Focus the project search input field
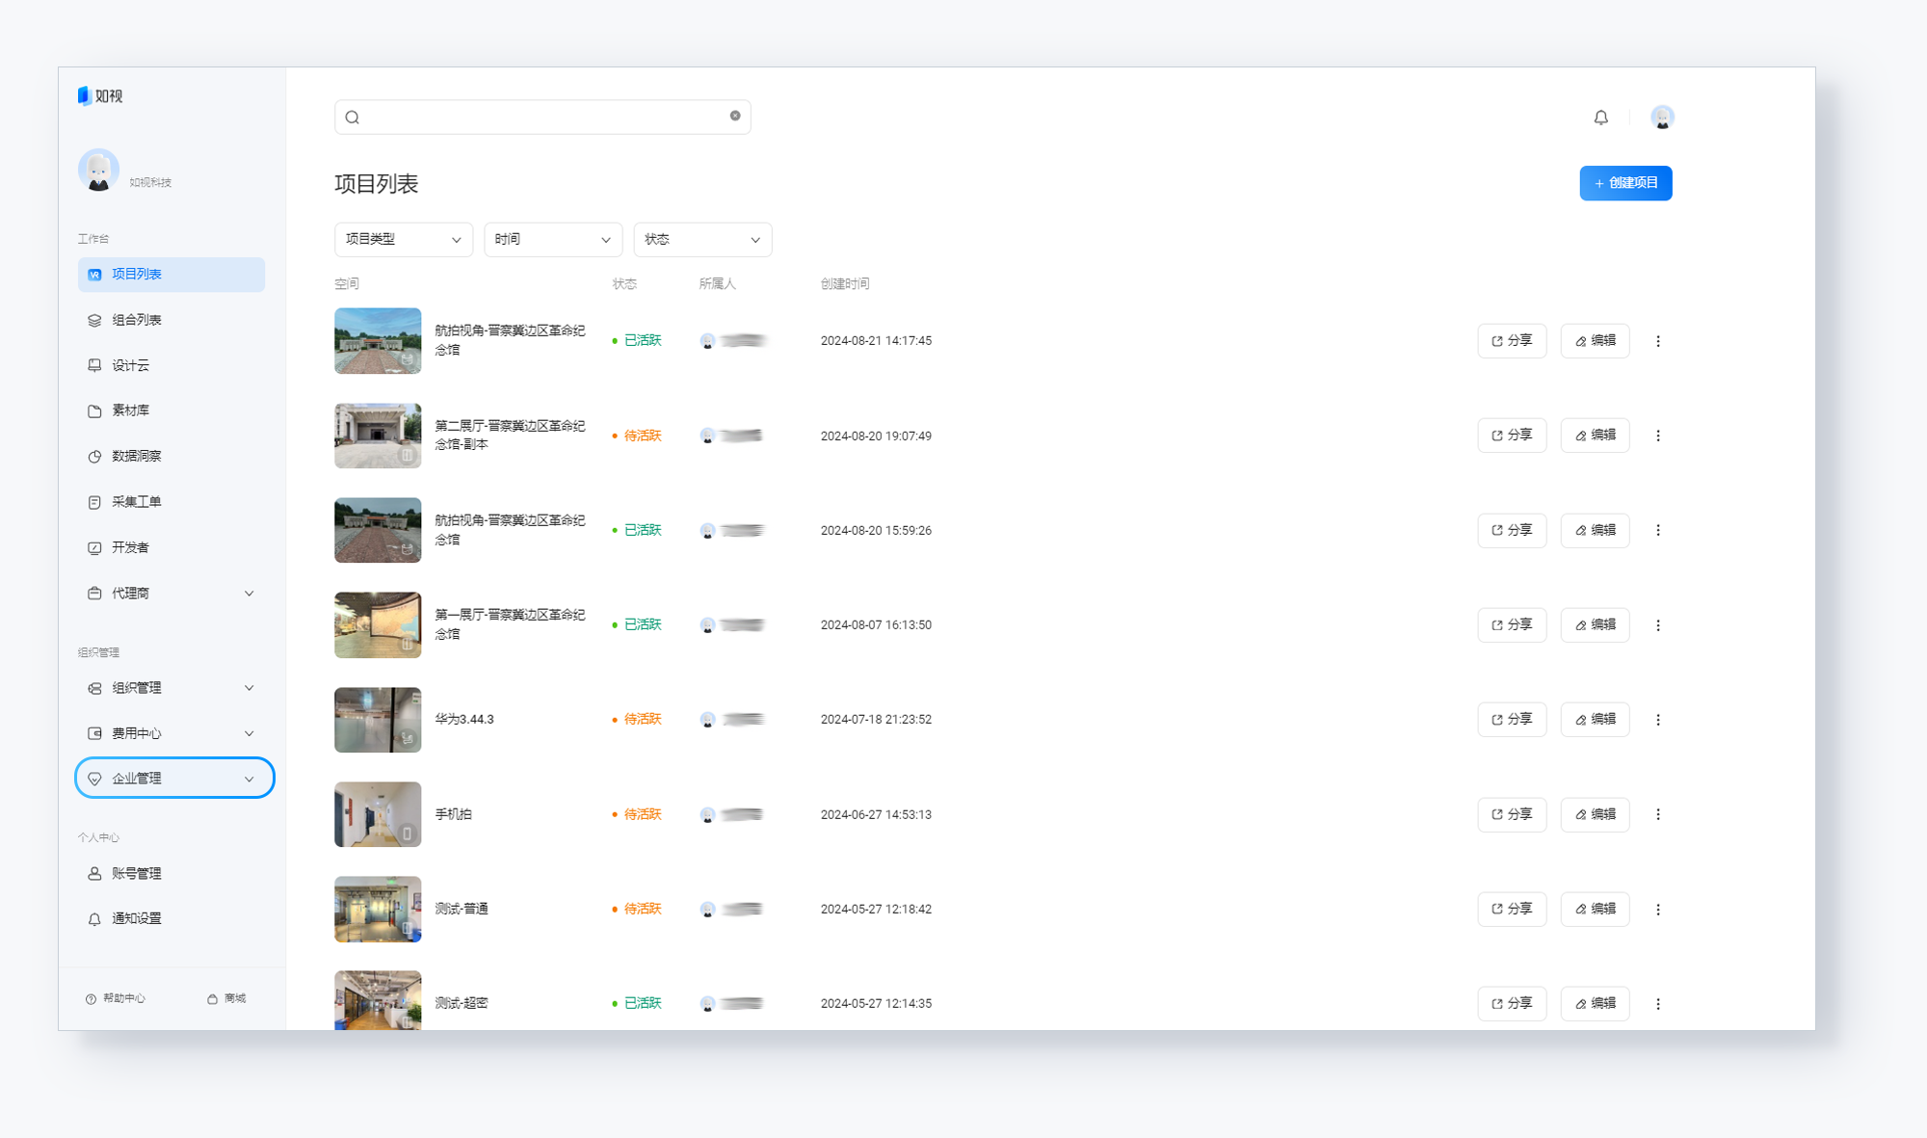This screenshot has height=1138, width=1927. pos(542,117)
